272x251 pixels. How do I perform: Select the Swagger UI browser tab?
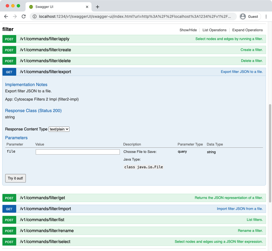tap(55, 7)
